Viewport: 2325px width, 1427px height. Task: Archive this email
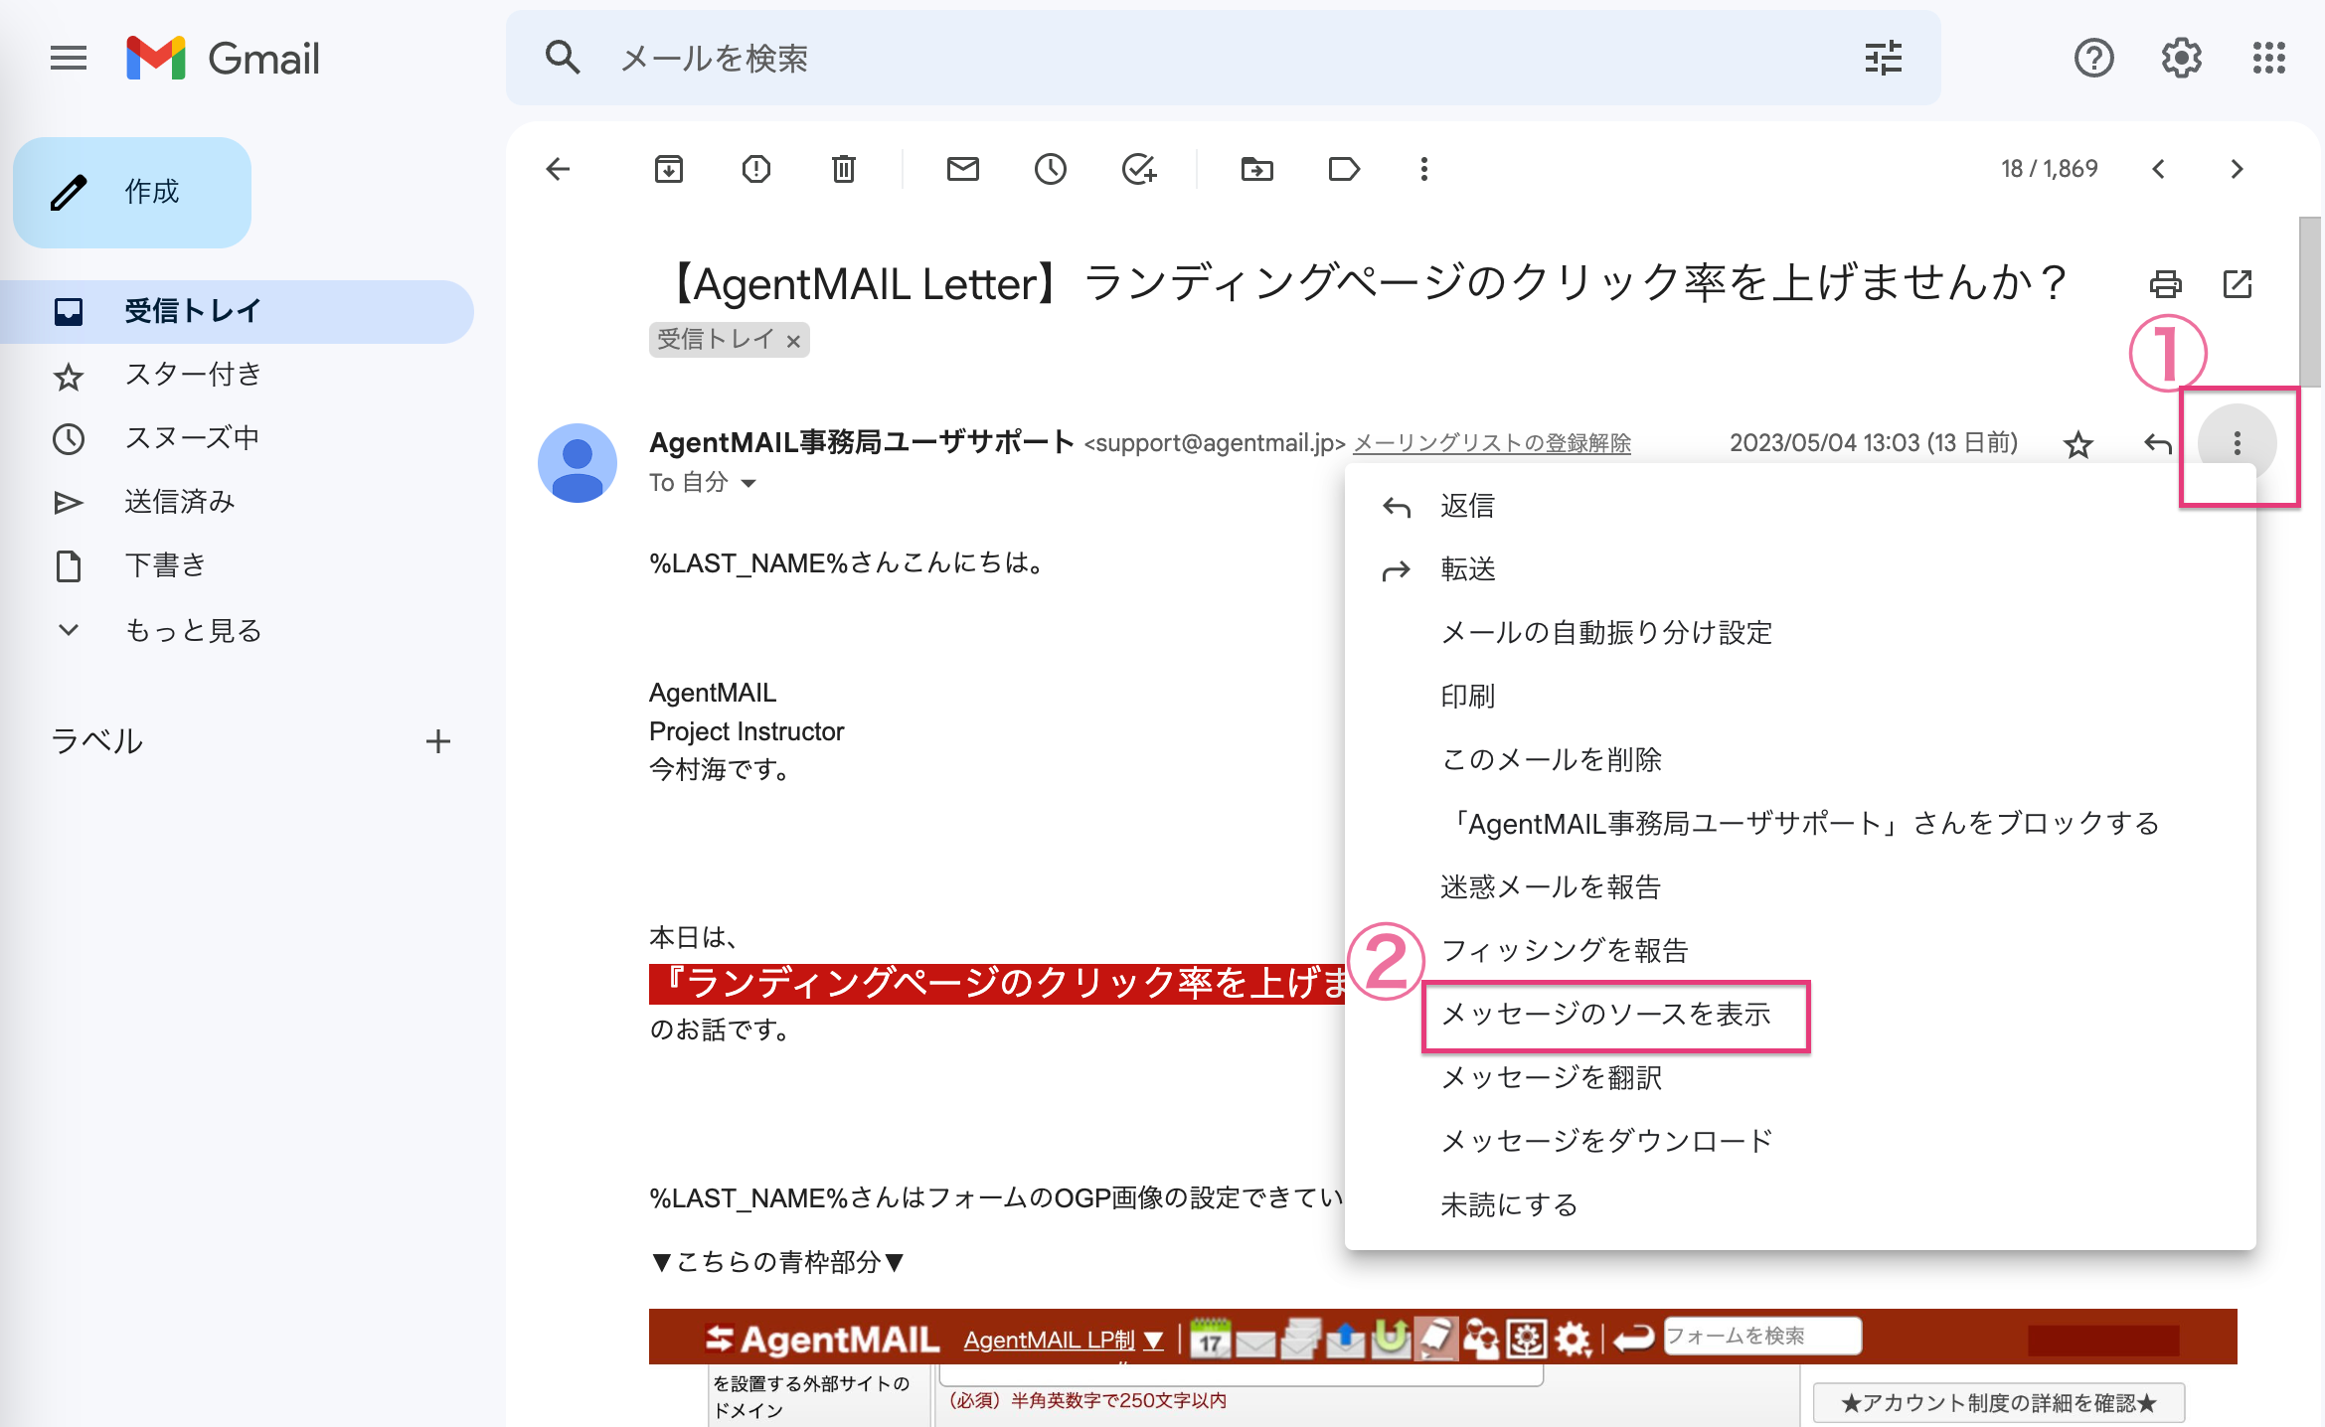click(x=668, y=169)
